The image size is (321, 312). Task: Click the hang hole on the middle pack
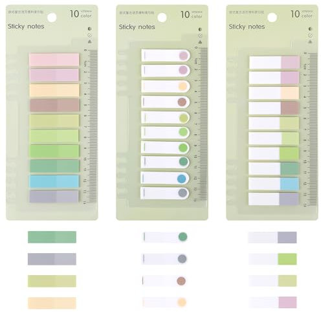162,17
